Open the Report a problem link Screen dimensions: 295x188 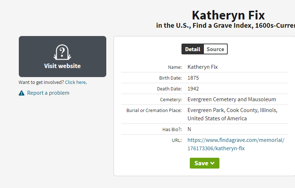click(48, 93)
